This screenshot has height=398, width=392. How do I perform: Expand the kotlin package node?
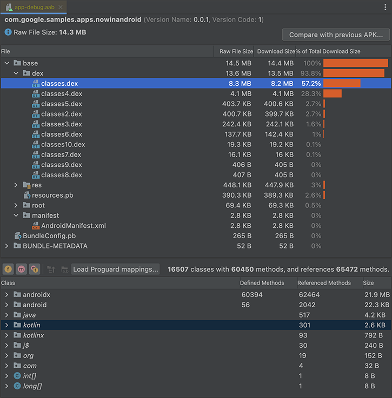tap(6, 325)
